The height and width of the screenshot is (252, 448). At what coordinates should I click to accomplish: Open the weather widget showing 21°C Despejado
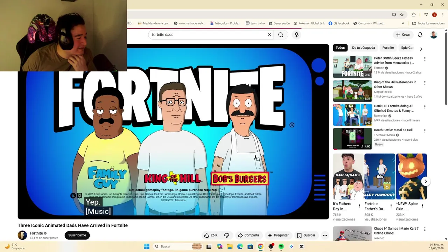coord(15,246)
